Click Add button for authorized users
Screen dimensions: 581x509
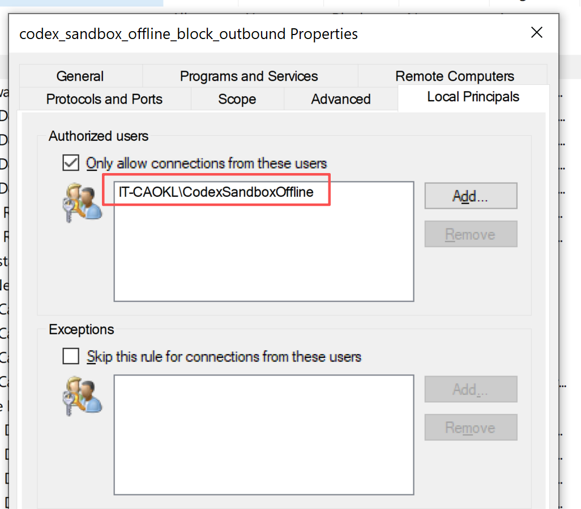(471, 196)
